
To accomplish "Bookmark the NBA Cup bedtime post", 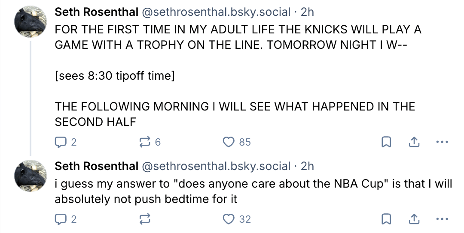I will (x=386, y=219).
